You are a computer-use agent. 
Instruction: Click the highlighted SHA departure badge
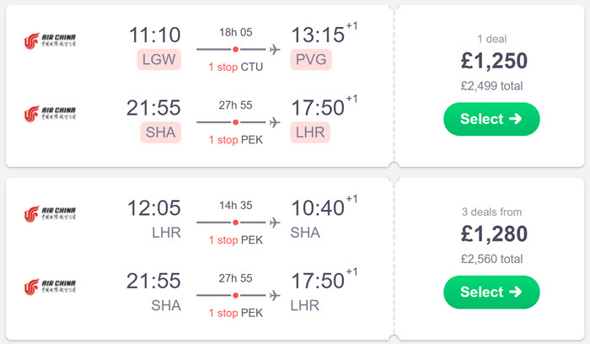click(x=161, y=132)
